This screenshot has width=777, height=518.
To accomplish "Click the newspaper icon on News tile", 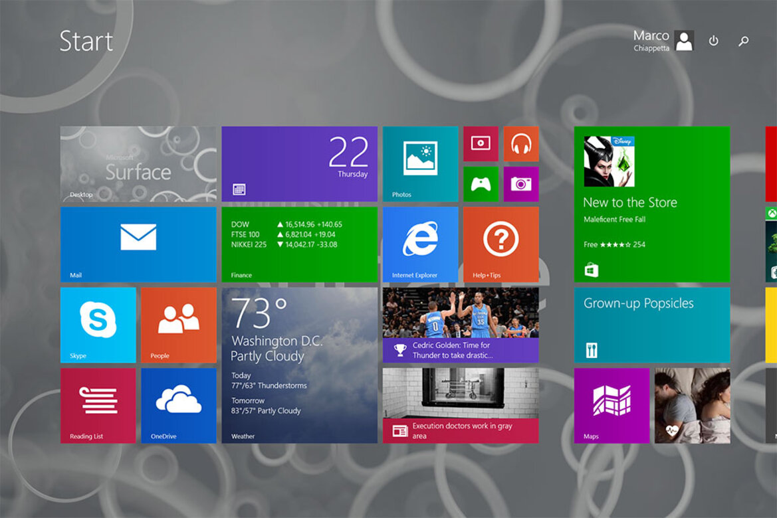I will (400, 431).
